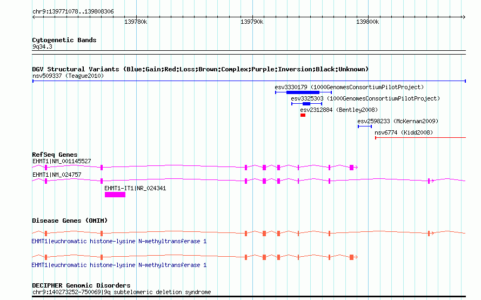Viewport: 481px width, 300px height.
Task: Click the EHMT1|NM_024757 transcript label
Action: click(57, 175)
